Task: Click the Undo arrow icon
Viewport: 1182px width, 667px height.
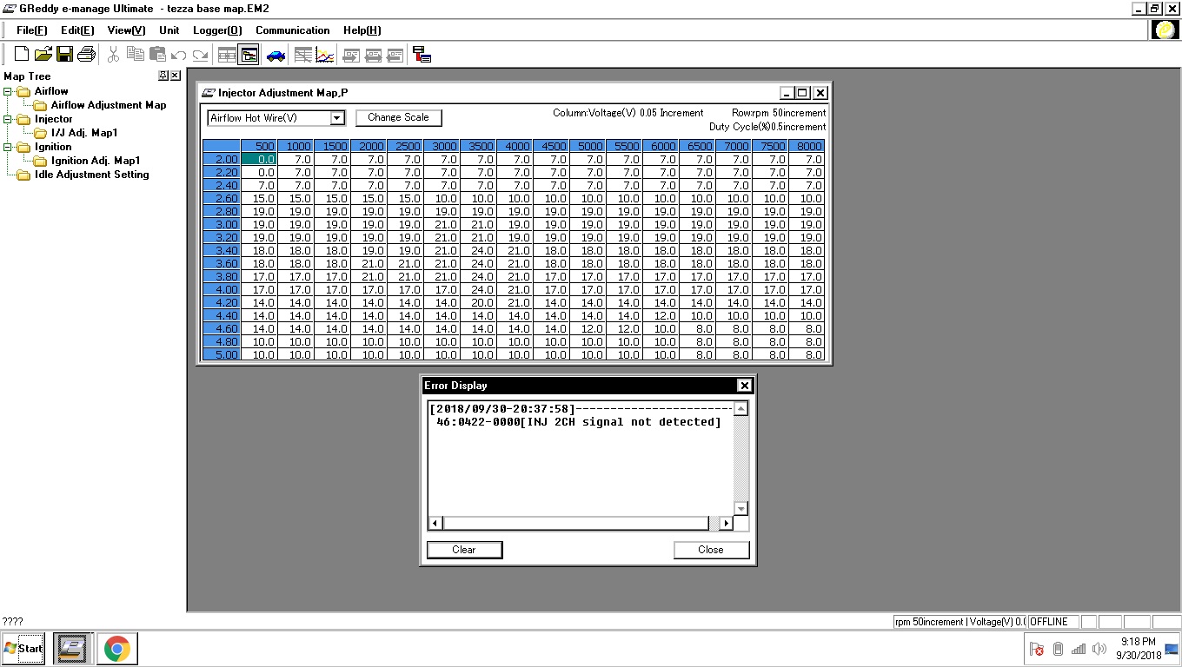Action: point(179,55)
